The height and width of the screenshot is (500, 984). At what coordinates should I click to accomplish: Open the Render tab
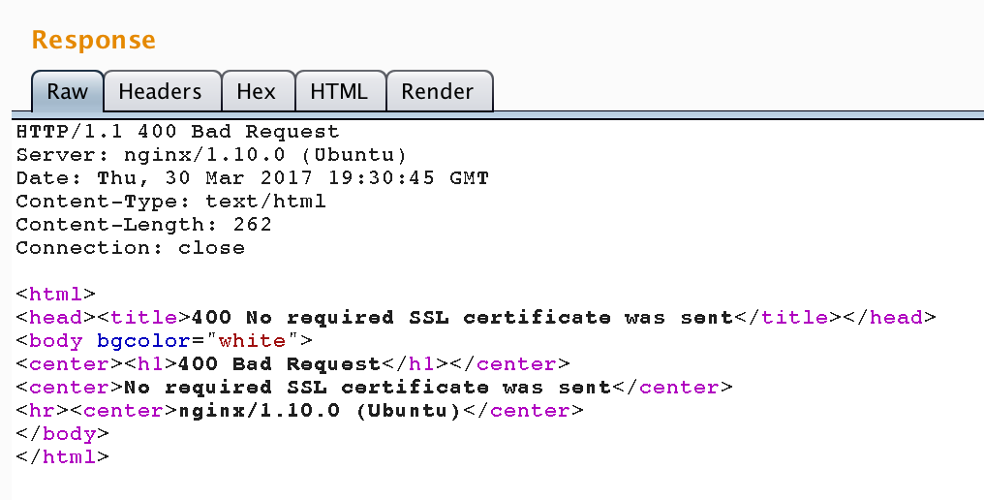point(439,92)
